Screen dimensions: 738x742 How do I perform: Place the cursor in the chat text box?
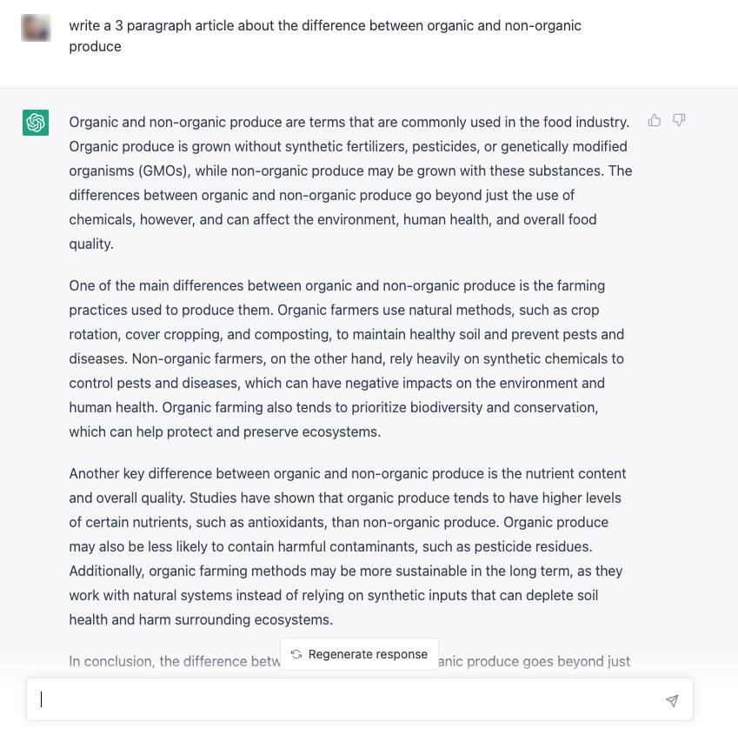coord(348,699)
